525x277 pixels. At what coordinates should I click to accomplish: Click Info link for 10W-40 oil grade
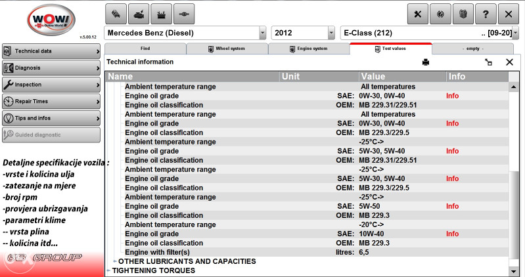(452, 234)
